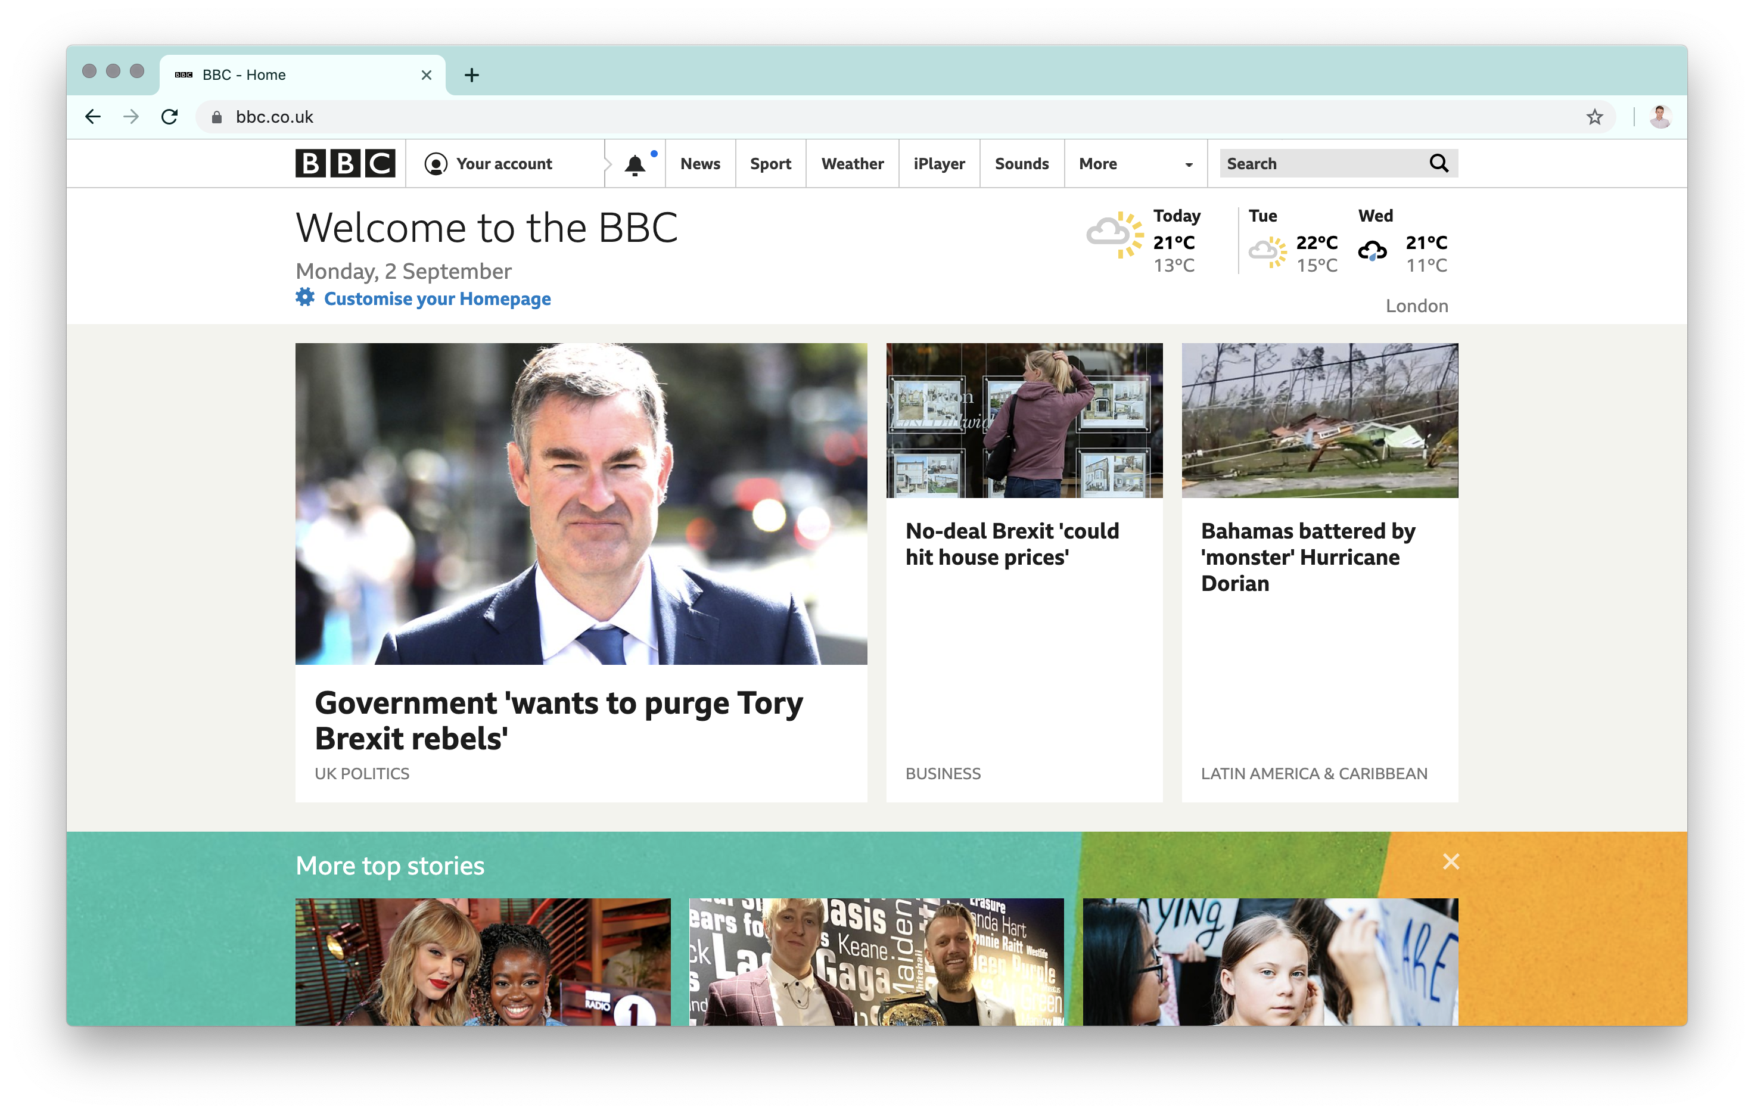
Task: Click the Wed forecast label
Action: pyautogui.click(x=1375, y=216)
